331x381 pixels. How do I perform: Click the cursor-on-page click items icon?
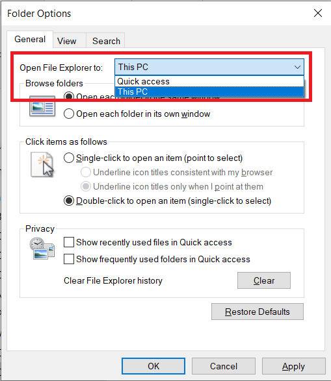pos(42,164)
